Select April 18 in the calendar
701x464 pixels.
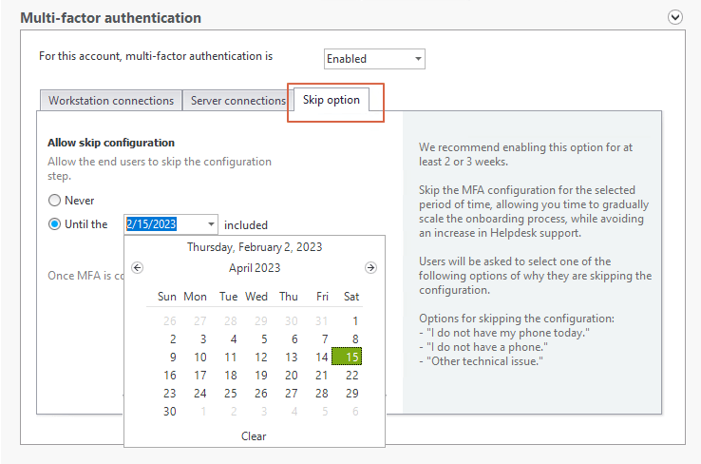pos(230,375)
